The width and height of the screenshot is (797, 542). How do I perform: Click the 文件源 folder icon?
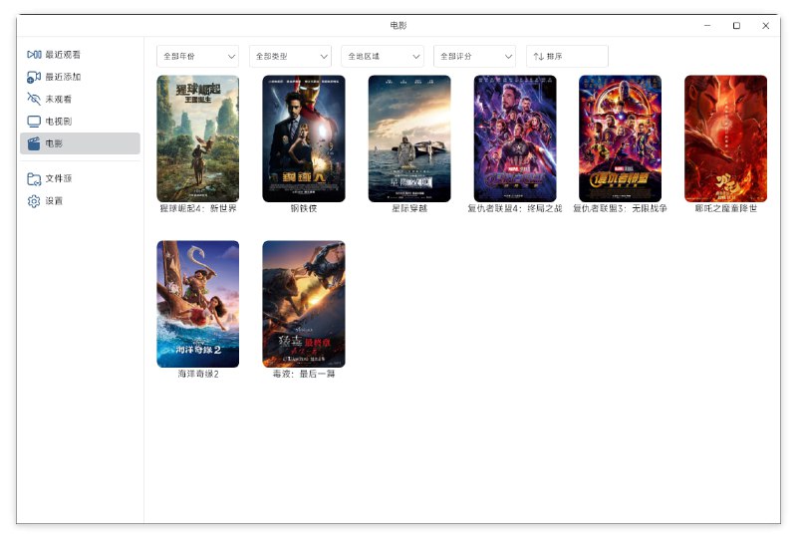click(x=34, y=178)
